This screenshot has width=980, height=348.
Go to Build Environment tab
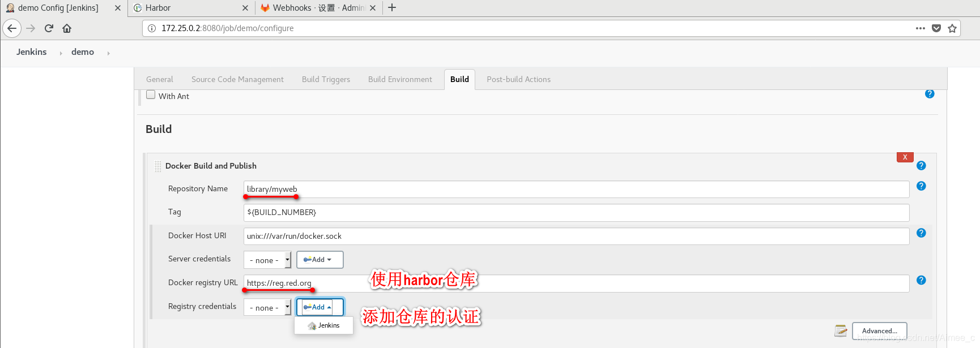(x=400, y=79)
